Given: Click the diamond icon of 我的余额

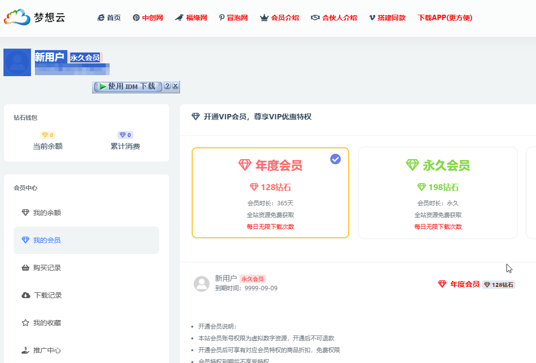Looking at the screenshot, I should coord(26,213).
